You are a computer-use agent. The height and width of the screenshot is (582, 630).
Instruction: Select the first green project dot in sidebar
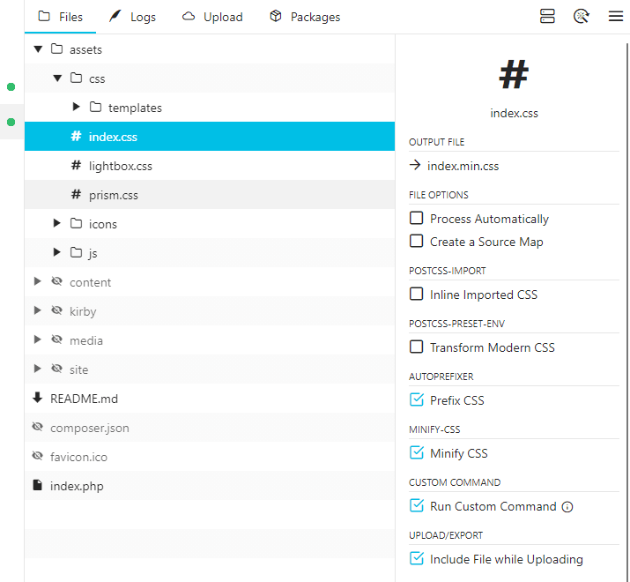(11, 87)
